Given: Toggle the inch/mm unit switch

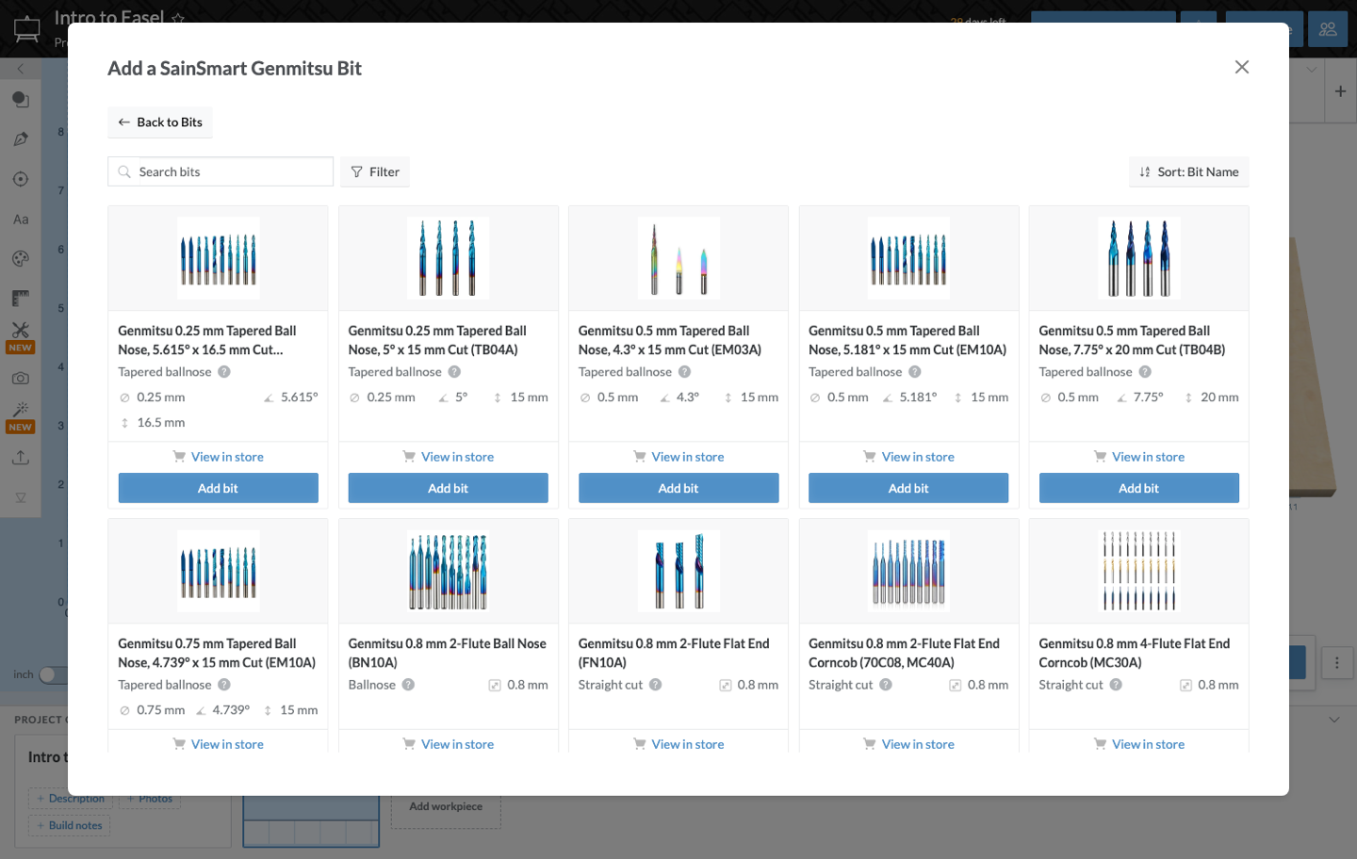Looking at the screenshot, I should (52, 674).
